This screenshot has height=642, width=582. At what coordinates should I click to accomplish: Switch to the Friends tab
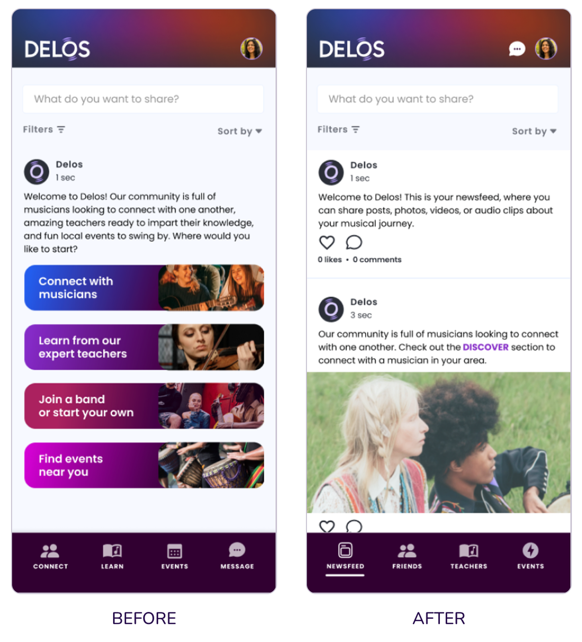pyautogui.click(x=407, y=556)
